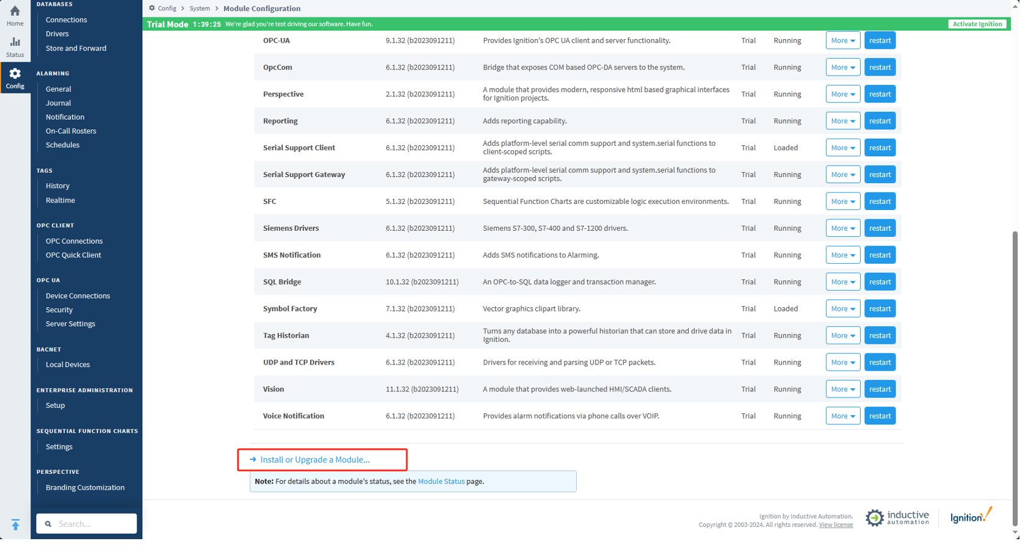Screen dimensions: 1020x552
Task: Open alarming Schedules page
Action: (x=63, y=145)
